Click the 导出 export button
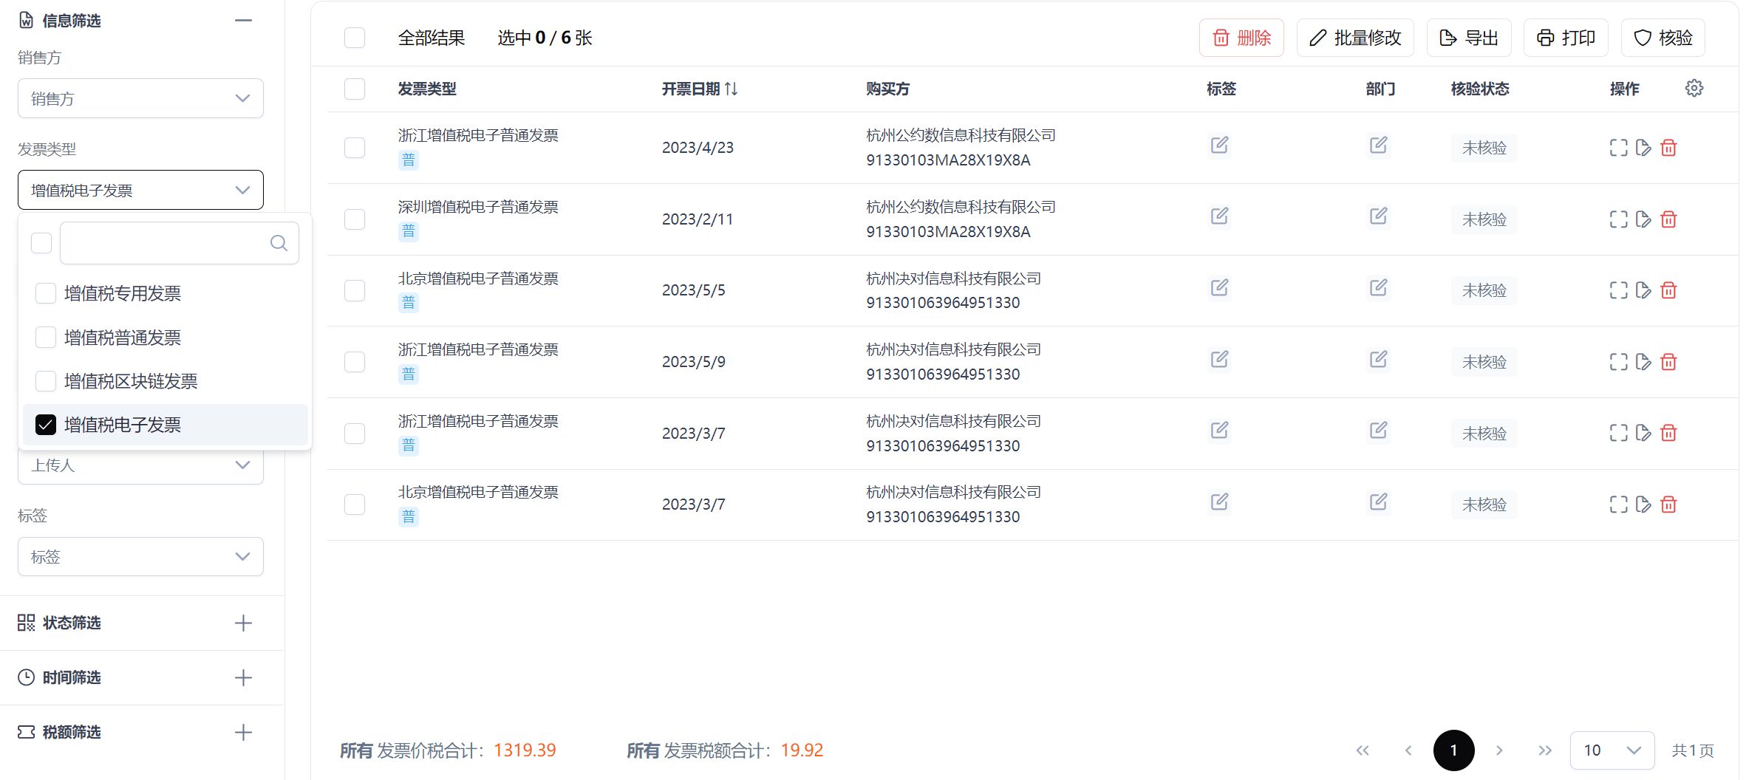Screen dimensions: 1763x780 pos(1469,38)
